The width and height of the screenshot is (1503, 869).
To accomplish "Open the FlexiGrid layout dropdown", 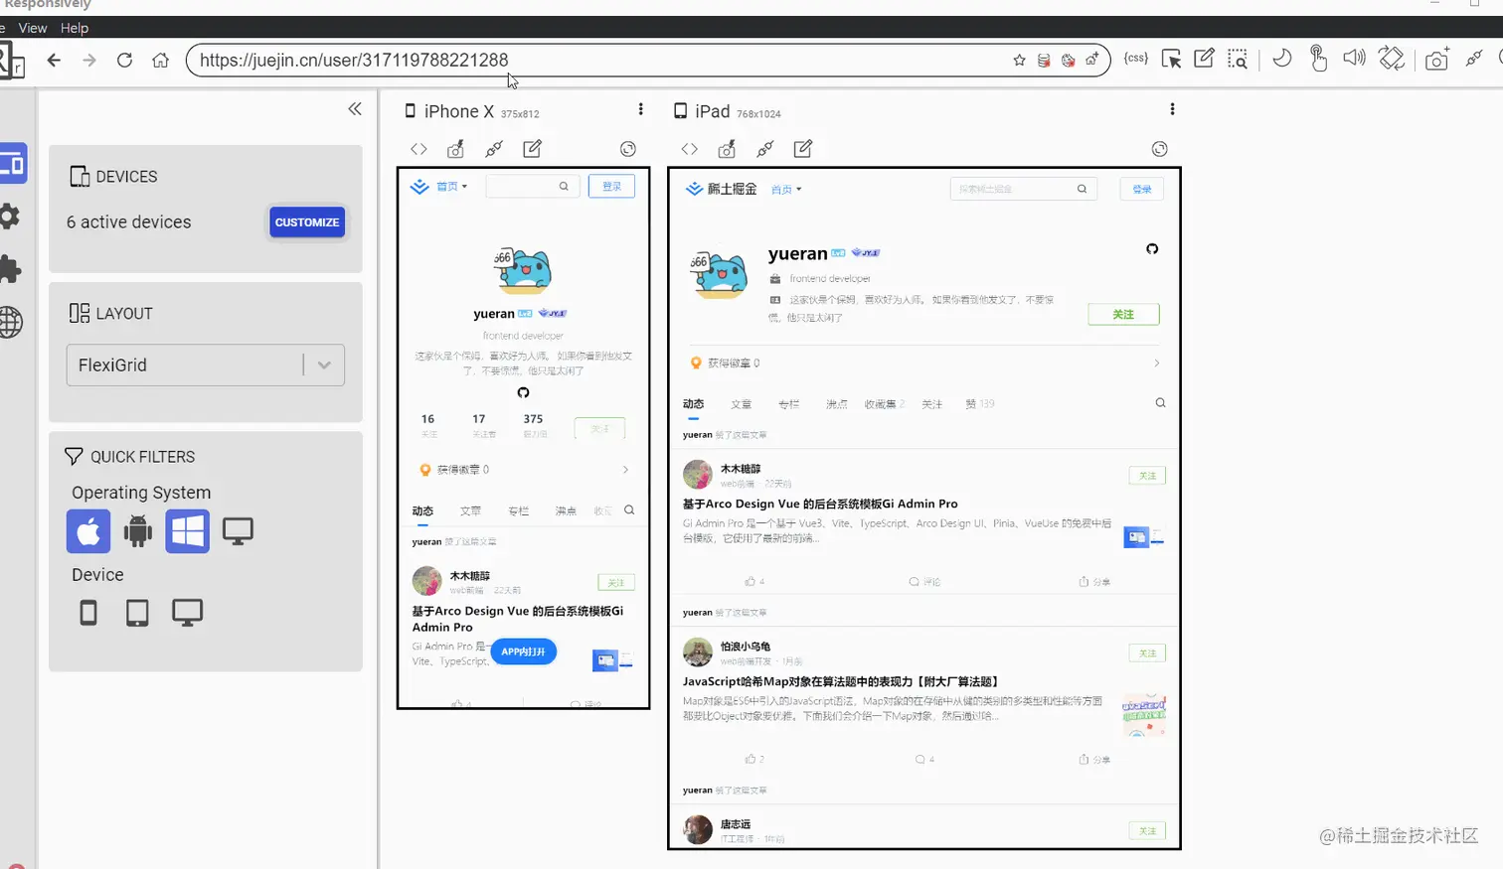I will tap(206, 365).
